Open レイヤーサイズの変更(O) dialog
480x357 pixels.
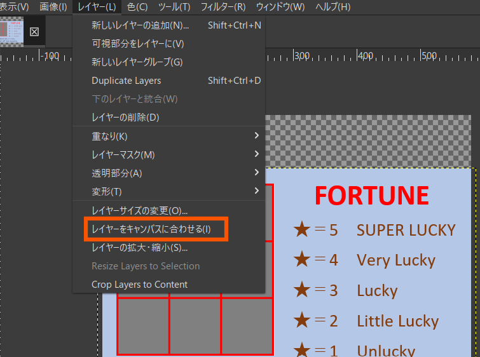coord(139,210)
